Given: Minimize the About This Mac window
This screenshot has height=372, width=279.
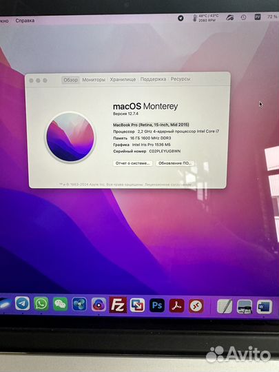Looking at the screenshot, I should pyautogui.click(x=38, y=81).
